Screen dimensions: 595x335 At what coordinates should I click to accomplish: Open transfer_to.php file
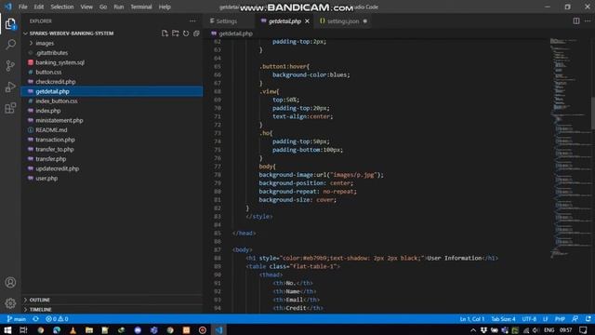pos(55,149)
